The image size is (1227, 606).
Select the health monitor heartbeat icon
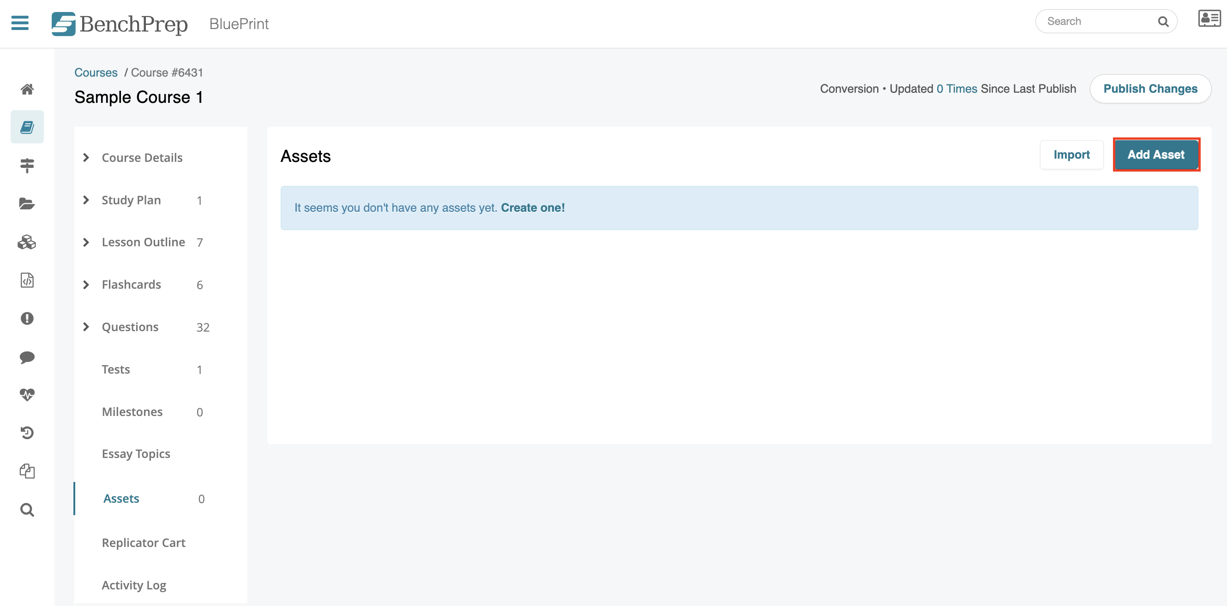coord(27,395)
